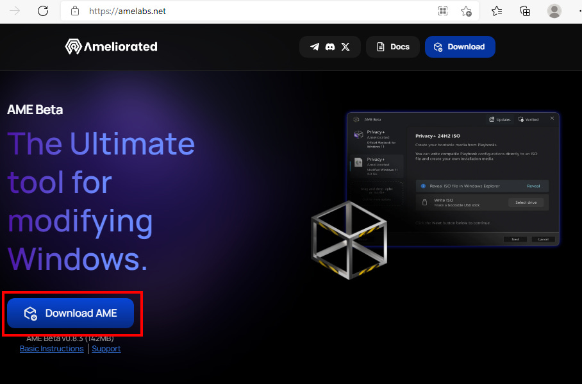Click Next in the AME preview
This screenshot has width=582, height=384.
click(x=515, y=239)
